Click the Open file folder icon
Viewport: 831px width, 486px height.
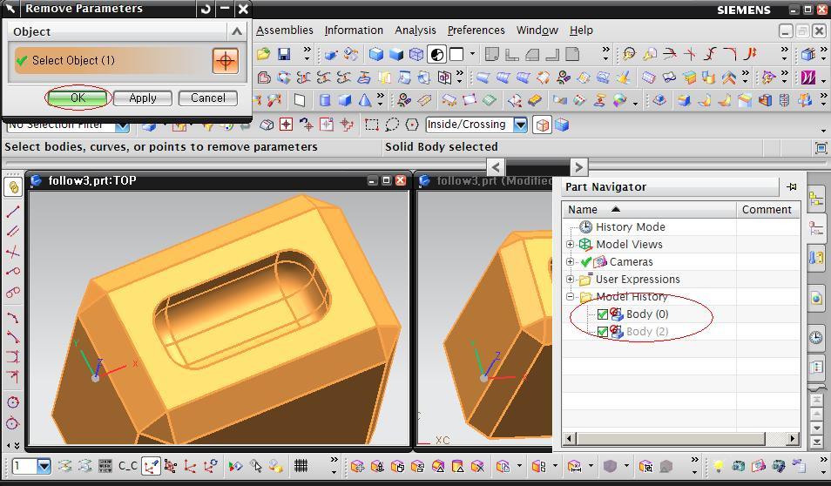pos(263,54)
